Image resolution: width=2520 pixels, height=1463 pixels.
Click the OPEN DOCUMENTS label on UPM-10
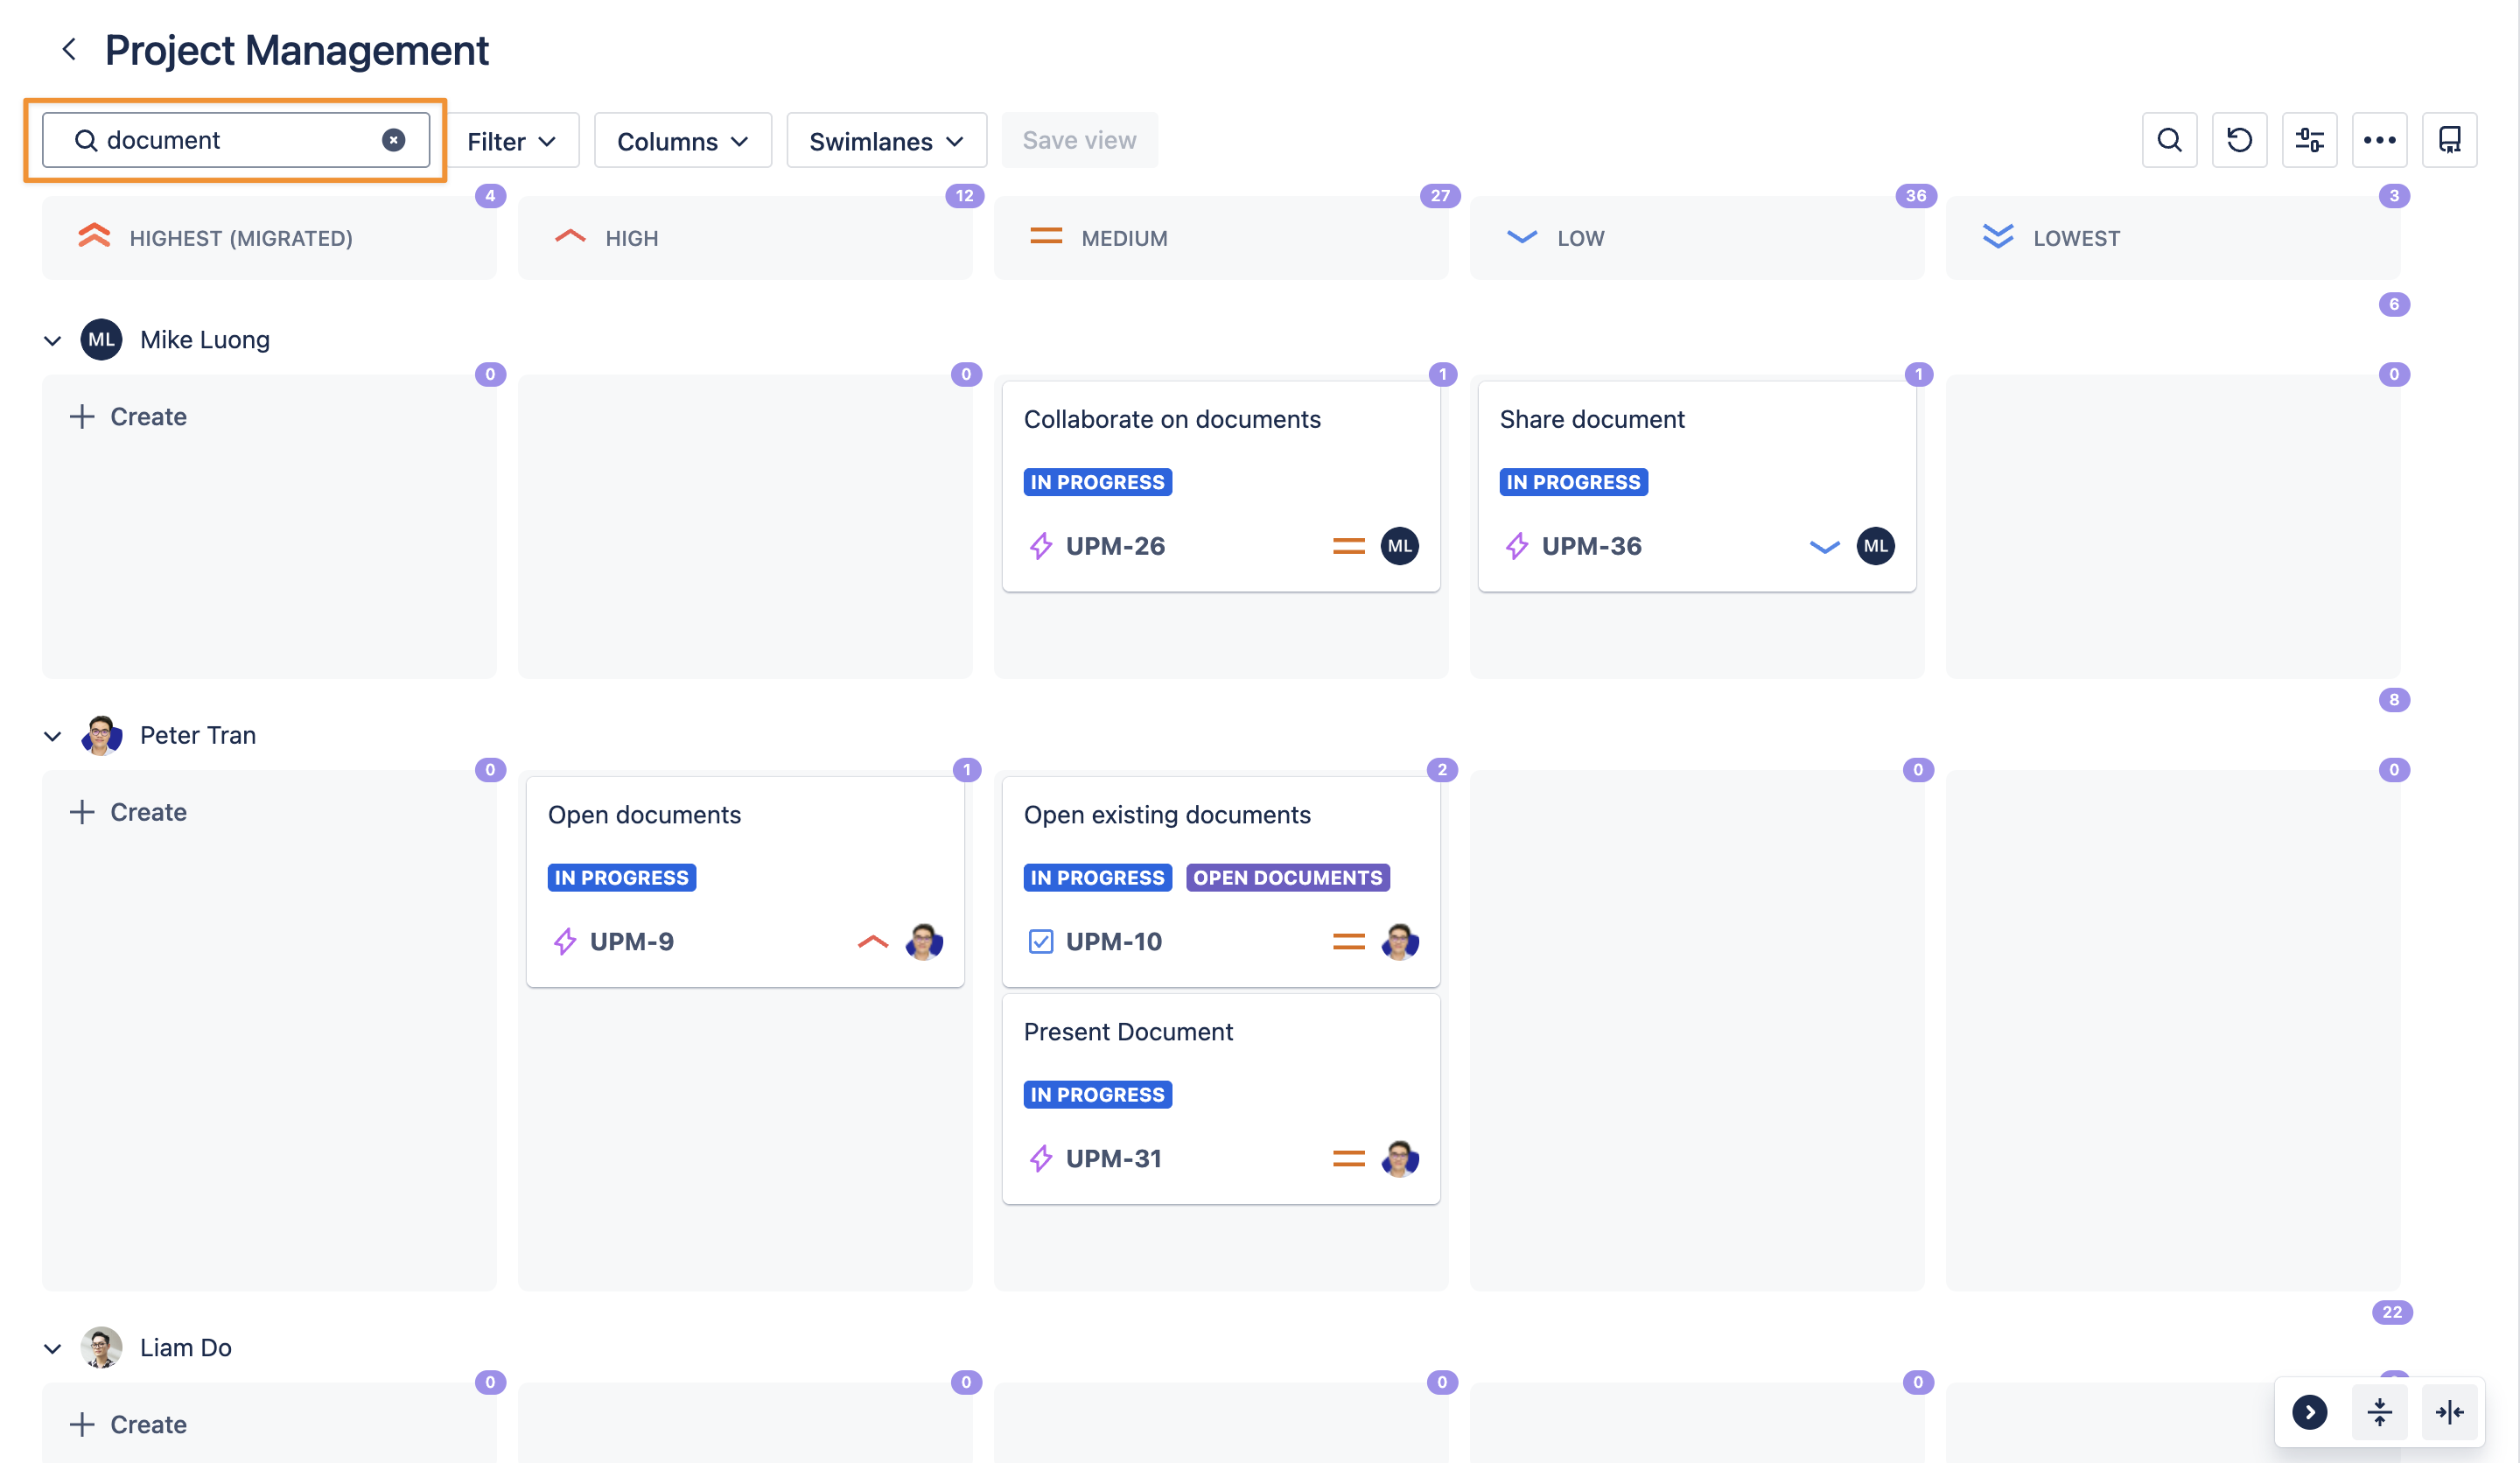tap(1286, 877)
